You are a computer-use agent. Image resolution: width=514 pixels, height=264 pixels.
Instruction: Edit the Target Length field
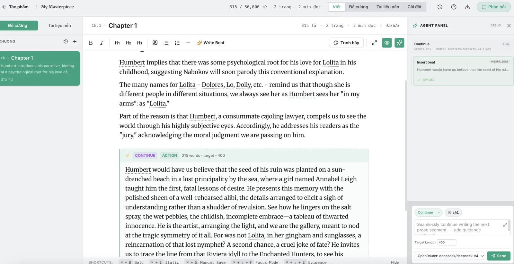tap(447, 243)
